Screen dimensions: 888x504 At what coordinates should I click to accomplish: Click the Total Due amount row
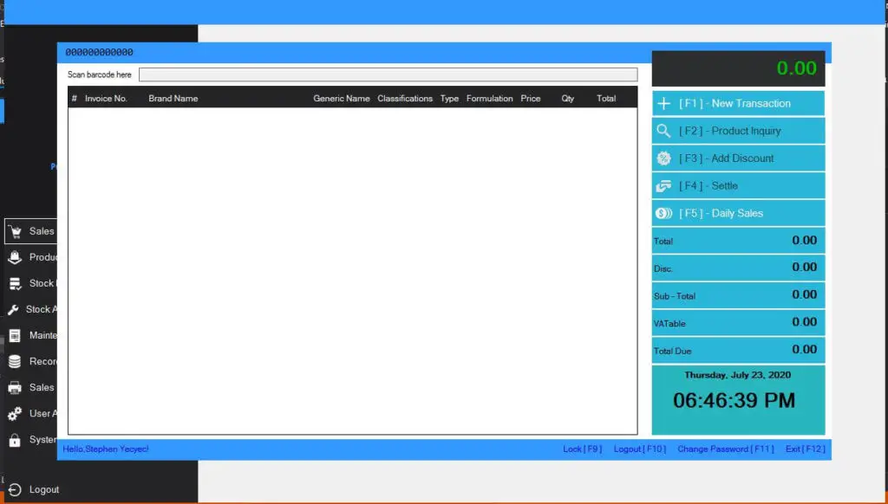click(737, 350)
